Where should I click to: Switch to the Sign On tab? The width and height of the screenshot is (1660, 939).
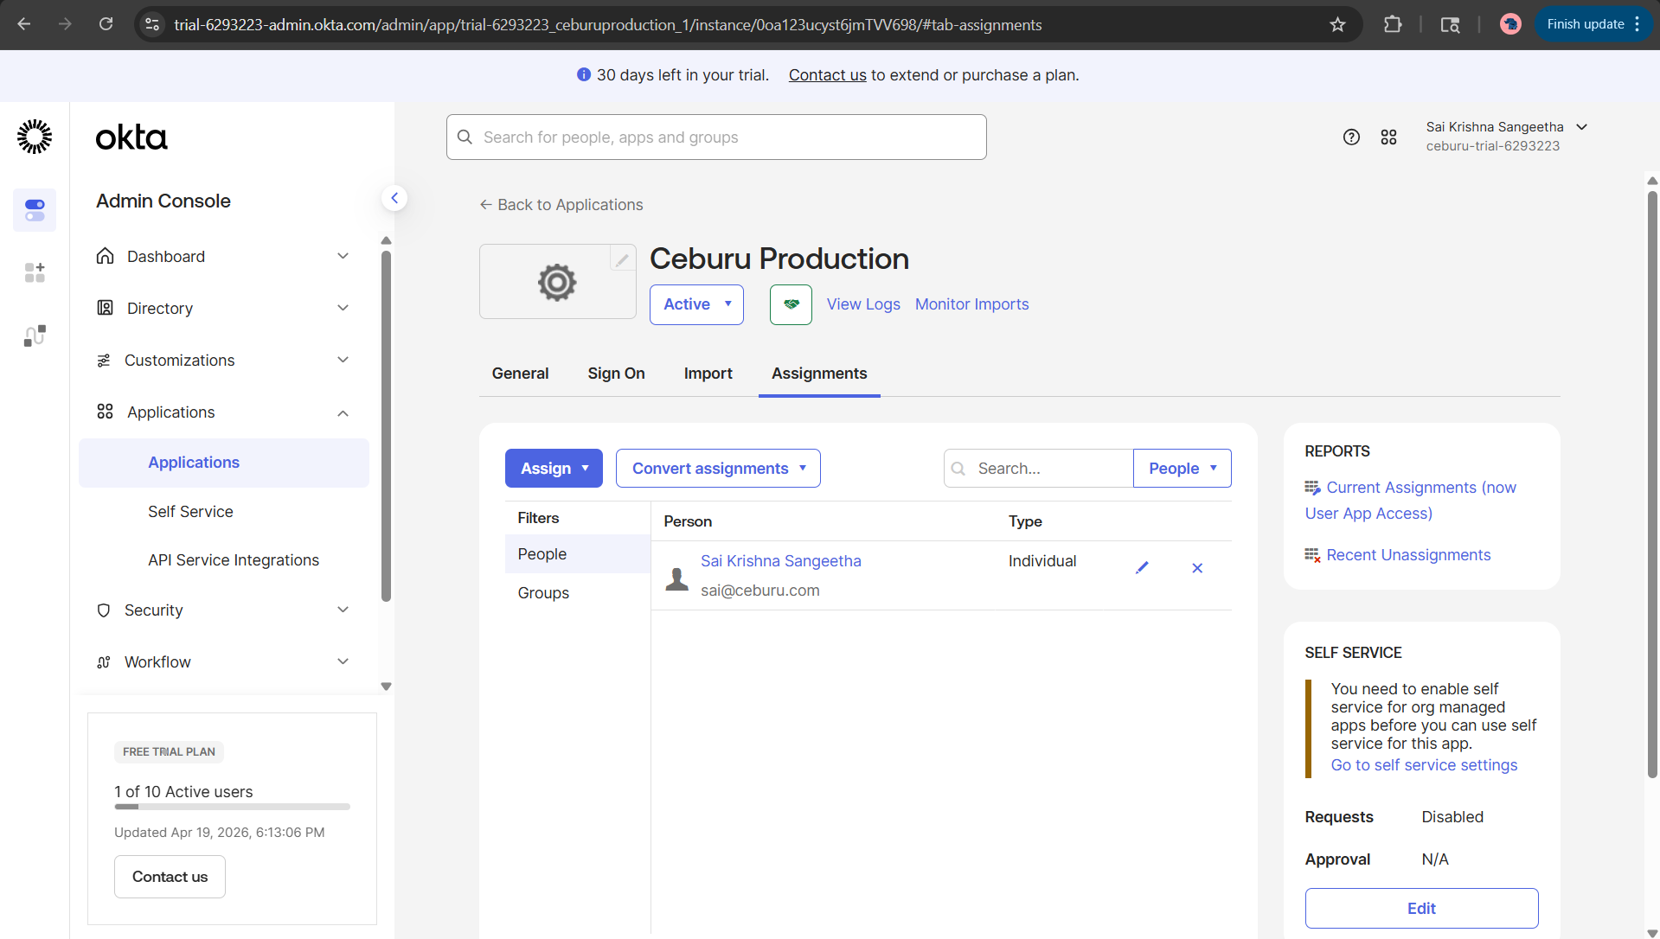coord(616,373)
